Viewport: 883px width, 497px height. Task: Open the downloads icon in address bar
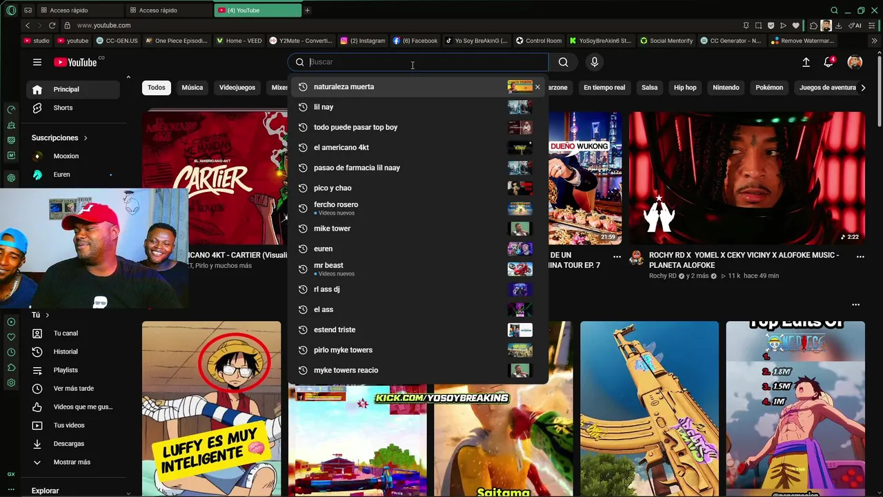(x=838, y=26)
